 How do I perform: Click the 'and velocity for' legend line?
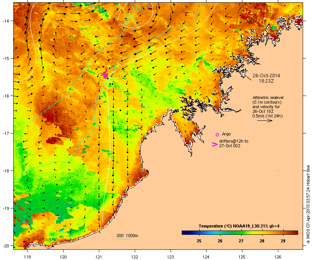[x=266, y=107]
